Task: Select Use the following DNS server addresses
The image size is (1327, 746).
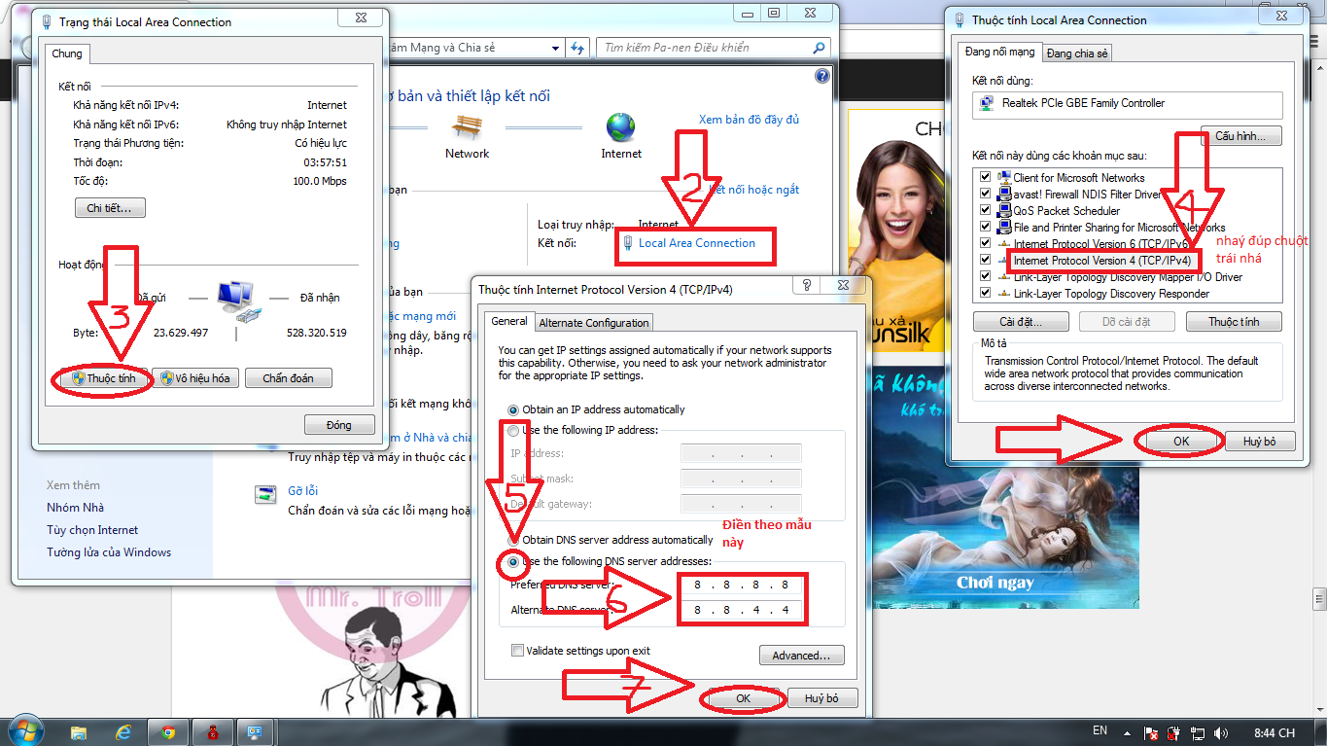Action: [x=513, y=561]
